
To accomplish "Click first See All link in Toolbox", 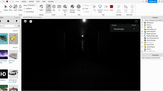I will tap(15, 31).
